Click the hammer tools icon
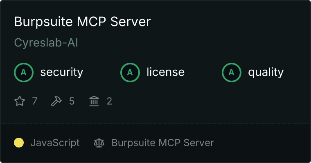This screenshot has height=163, width=311. [x=56, y=101]
